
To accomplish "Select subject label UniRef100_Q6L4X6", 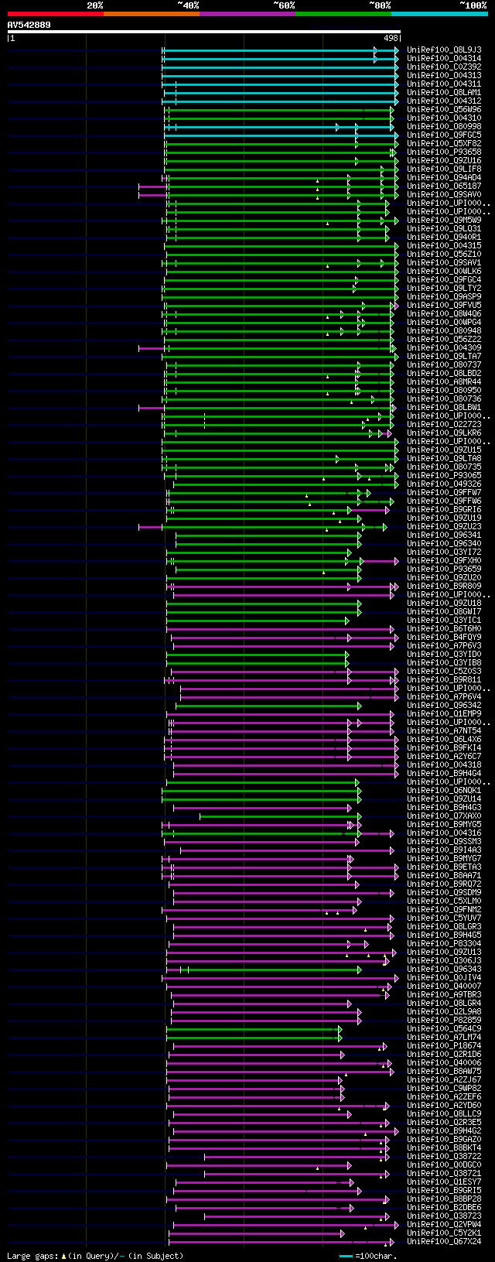I will [444, 739].
